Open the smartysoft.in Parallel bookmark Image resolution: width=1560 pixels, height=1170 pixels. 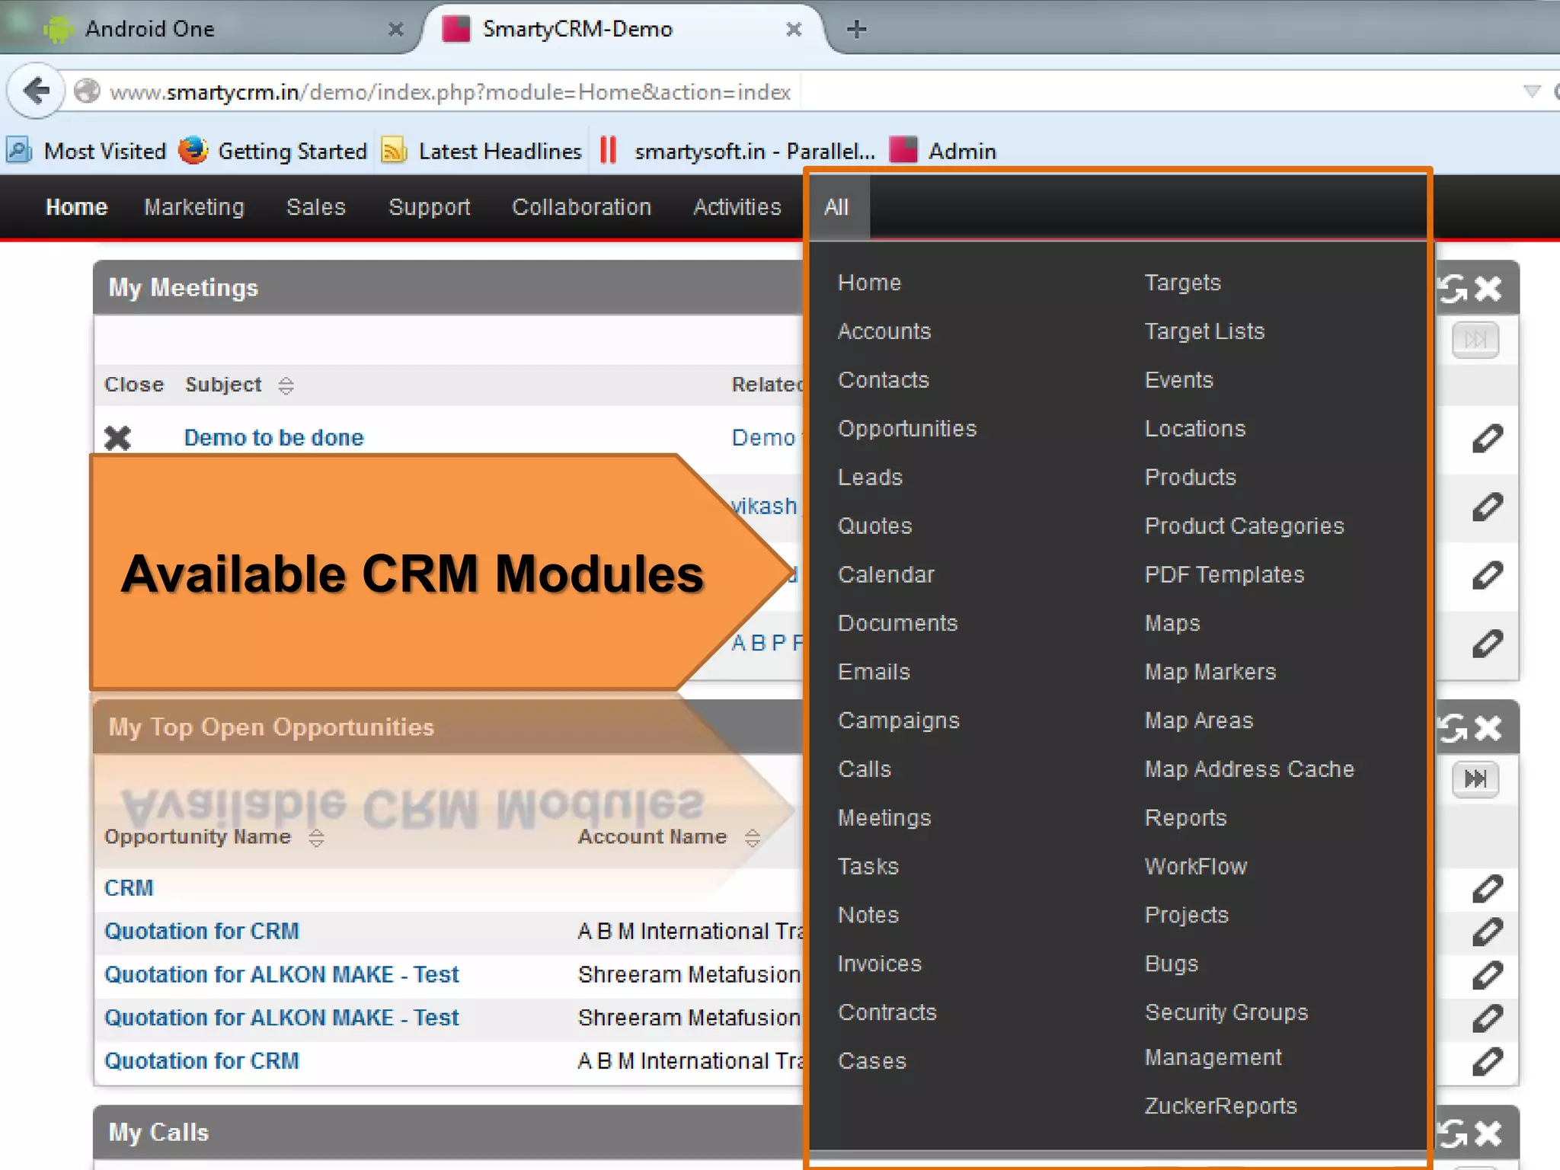click(x=737, y=151)
